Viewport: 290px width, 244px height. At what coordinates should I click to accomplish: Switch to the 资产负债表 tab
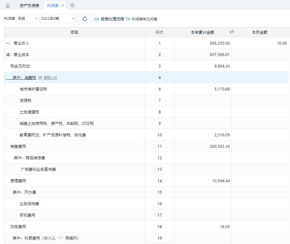point(29,5)
